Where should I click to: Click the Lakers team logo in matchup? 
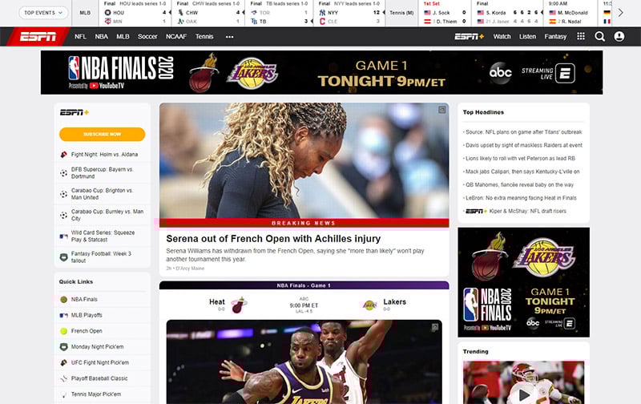click(x=369, y=305)
